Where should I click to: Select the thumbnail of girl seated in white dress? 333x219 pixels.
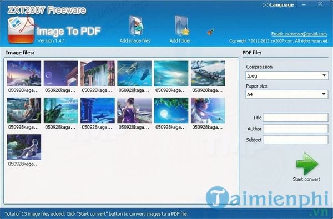tap(24, 110)
